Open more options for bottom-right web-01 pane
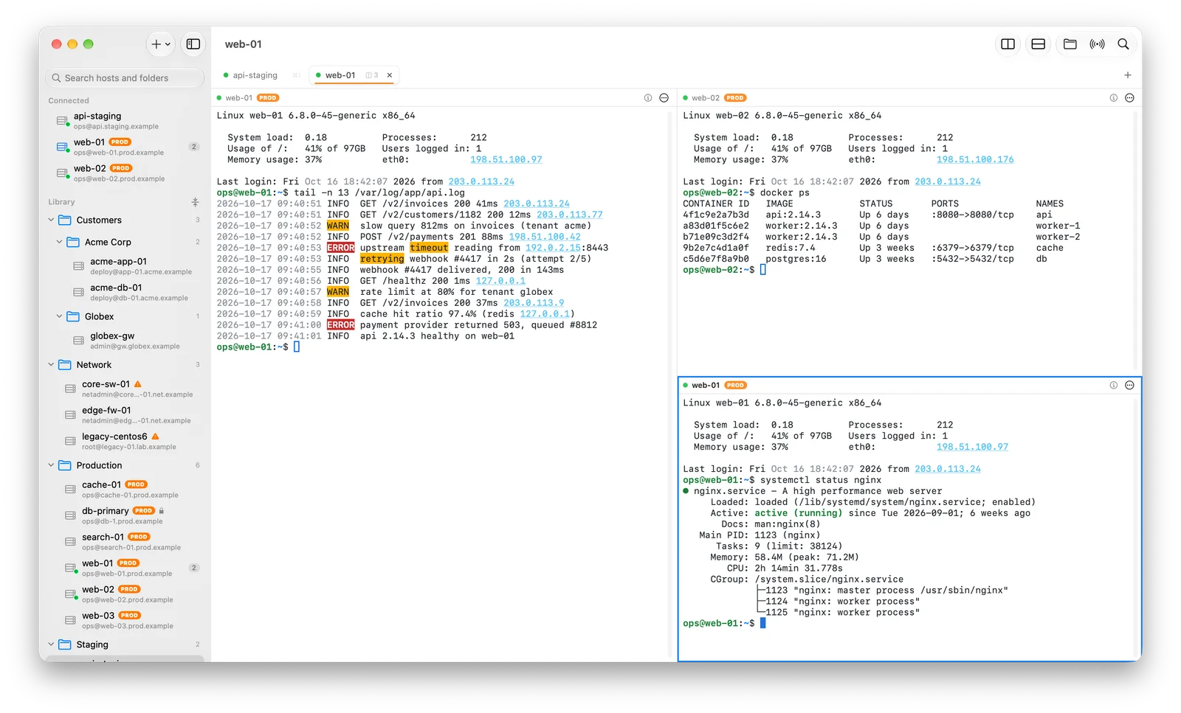1181x713 pixels. tap(1129, 386)
